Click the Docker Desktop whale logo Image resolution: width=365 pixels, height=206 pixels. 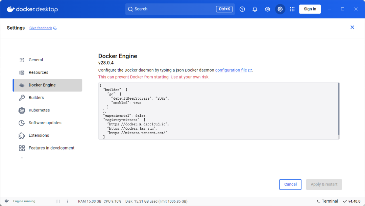click(11, 9)
